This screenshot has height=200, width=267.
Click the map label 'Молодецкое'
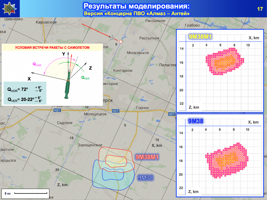95,114
